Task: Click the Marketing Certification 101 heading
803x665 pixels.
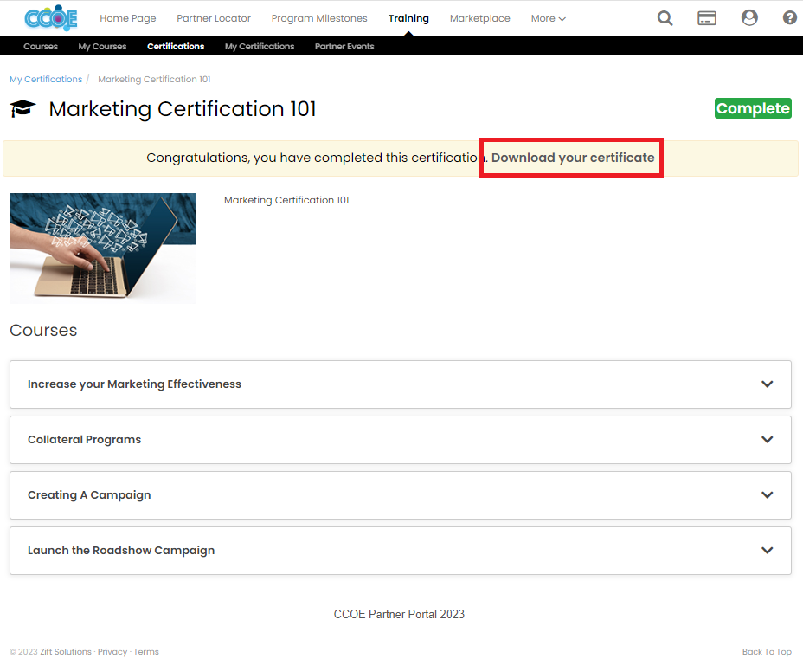Action: pyautogui.click(x=183, y=108)
